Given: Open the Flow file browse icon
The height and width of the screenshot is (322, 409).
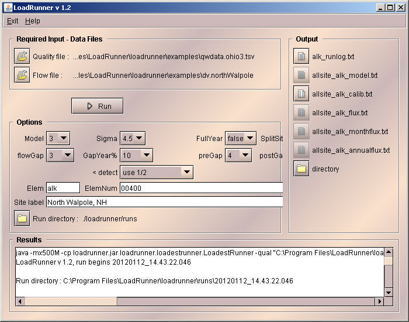Looking at the screenshot, I should click(x=22, y=75).
